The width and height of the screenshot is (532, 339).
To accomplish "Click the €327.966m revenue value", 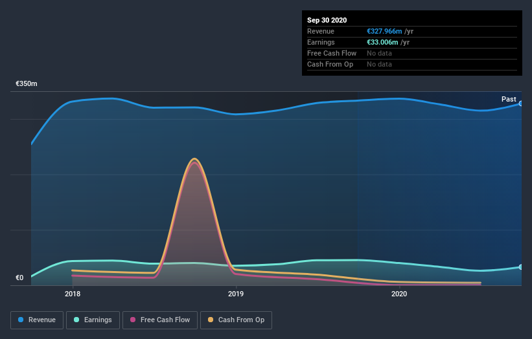I will (x=384, y=31).
